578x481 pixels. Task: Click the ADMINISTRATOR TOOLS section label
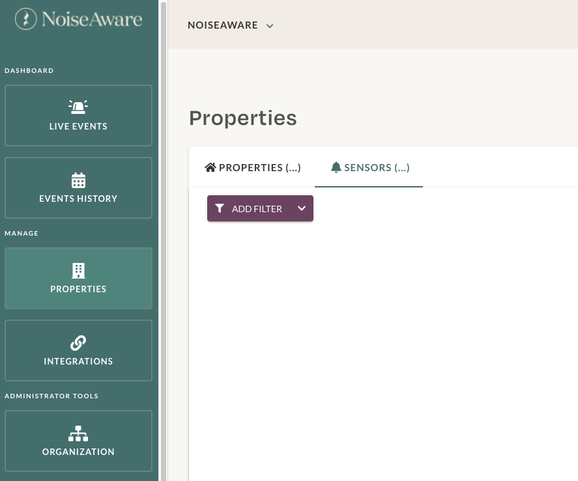[x=51, y=396]
